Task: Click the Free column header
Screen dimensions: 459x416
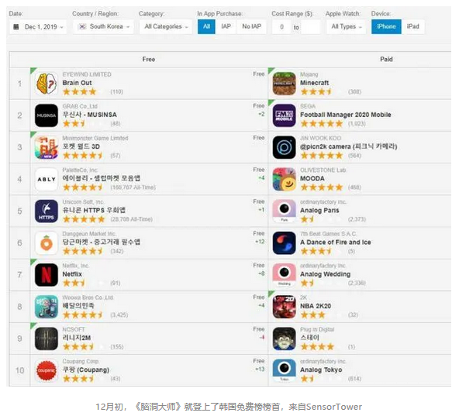Action: click(x=149, y=59)
